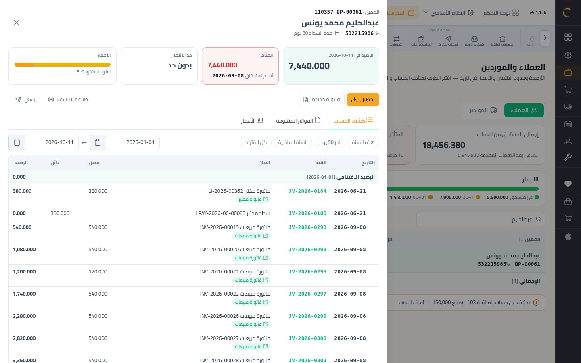
Task: Switch to الموردين suppliers toggle
Action: (482, 110)
